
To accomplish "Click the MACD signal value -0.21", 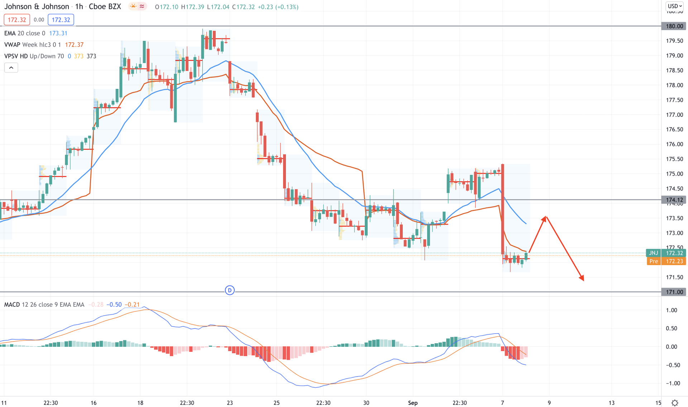I will tap(132, 305).
